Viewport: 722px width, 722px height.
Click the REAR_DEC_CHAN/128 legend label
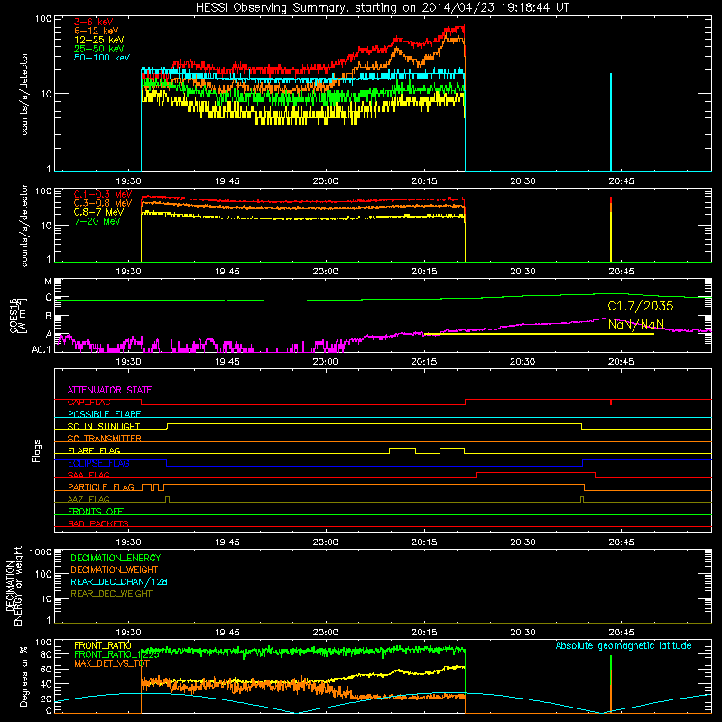(x=119, y=581)
